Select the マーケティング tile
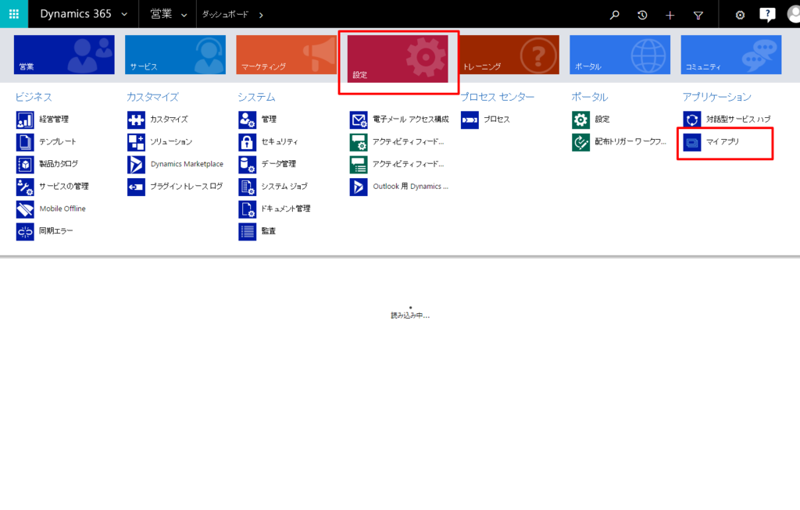This screenshot has width=800, height=510. point(286,55)
